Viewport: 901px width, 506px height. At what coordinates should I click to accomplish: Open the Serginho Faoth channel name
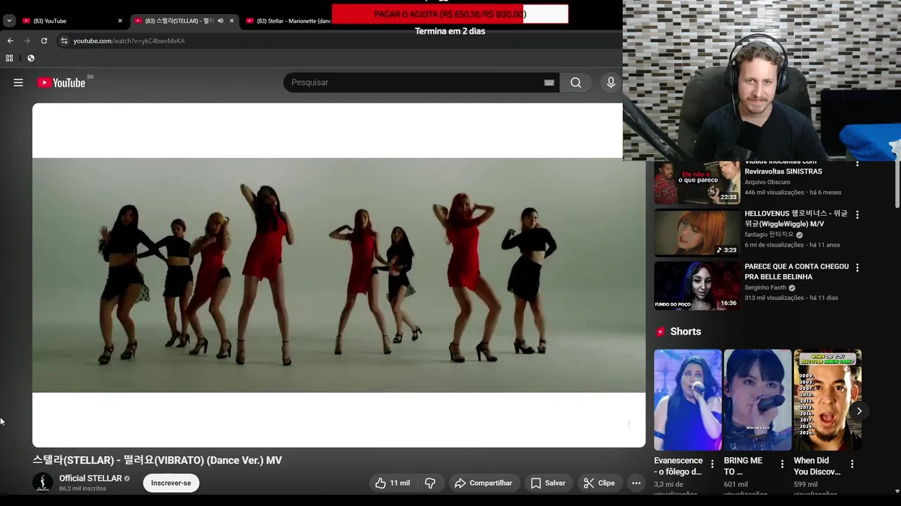tap(766, 287)
